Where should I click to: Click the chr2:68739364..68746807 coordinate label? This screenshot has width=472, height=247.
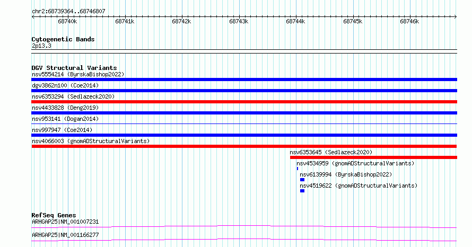(68, 12)
